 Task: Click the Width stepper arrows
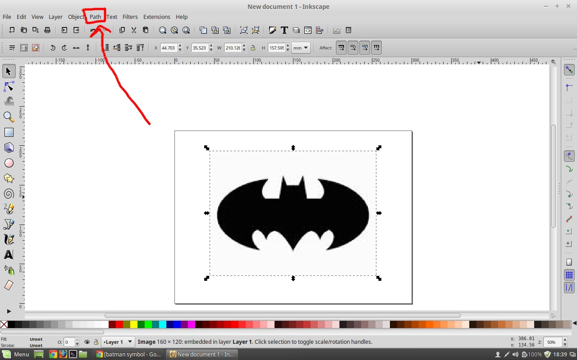pyautogui.click(x=244, y=48)
